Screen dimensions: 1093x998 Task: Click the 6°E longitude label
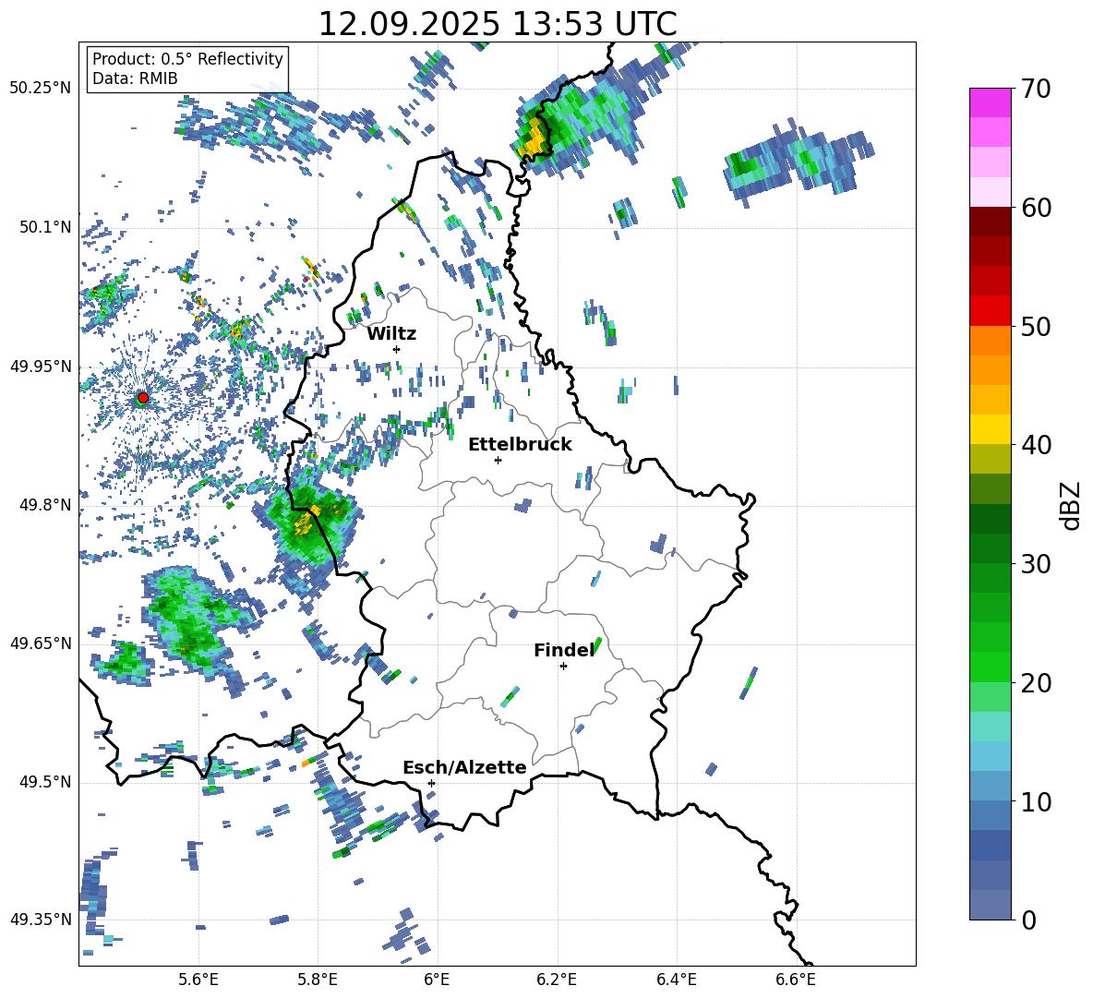pyautogui.click(x=437, y=980)
